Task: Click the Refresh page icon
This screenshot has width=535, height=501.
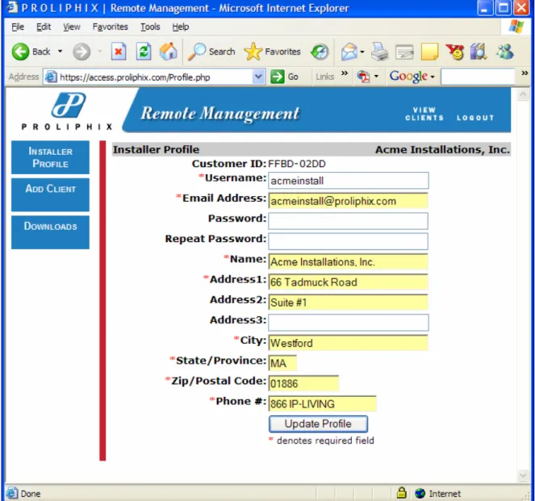Action: coord(144,52)
